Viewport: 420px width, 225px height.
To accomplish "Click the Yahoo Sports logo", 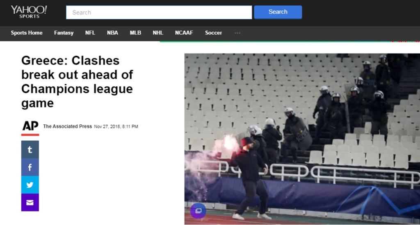I will click(29, 12).
